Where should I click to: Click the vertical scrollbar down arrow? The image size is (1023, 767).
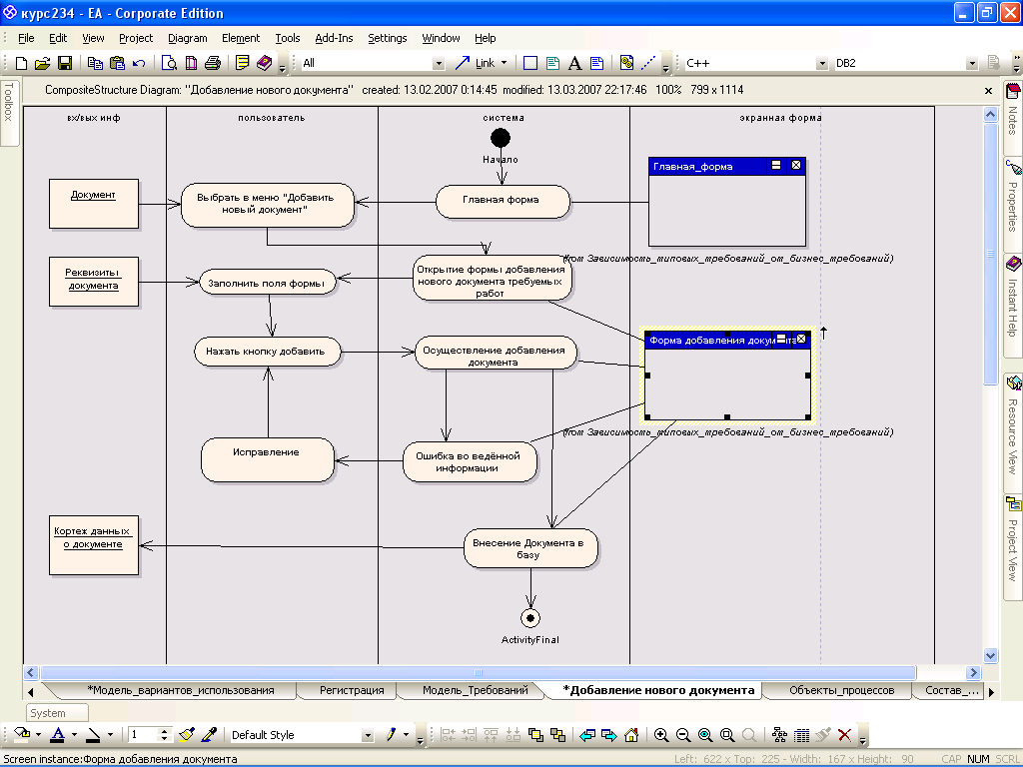(x=990, y=655)
